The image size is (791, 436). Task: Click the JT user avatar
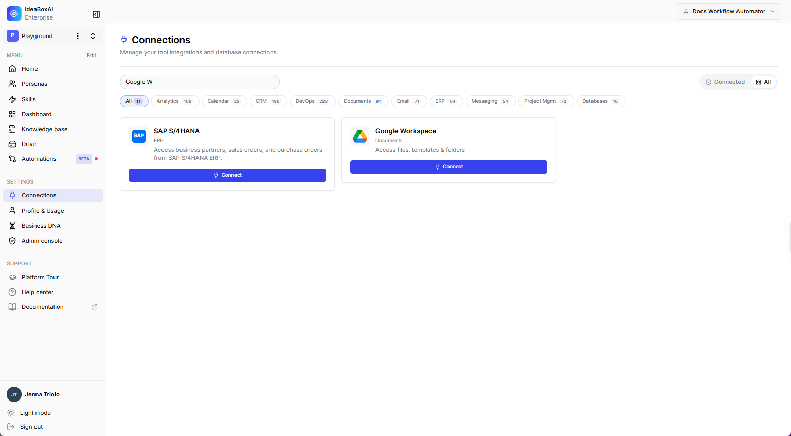(14, 394)
